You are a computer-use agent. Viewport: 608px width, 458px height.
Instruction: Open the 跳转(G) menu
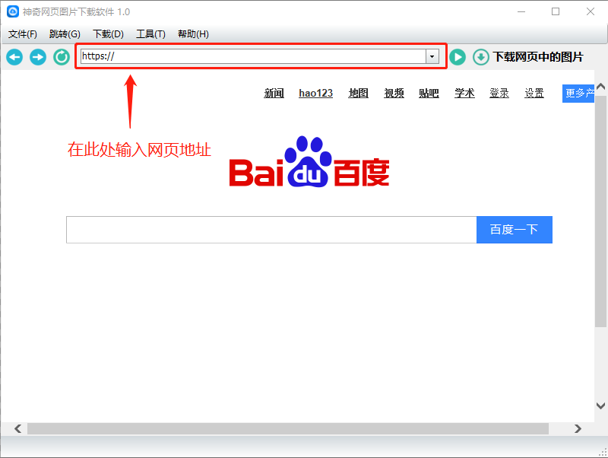pos(65,33)
